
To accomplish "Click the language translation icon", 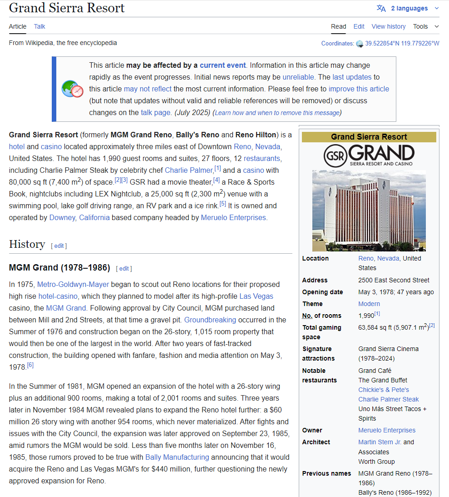I will click(381, 8).
